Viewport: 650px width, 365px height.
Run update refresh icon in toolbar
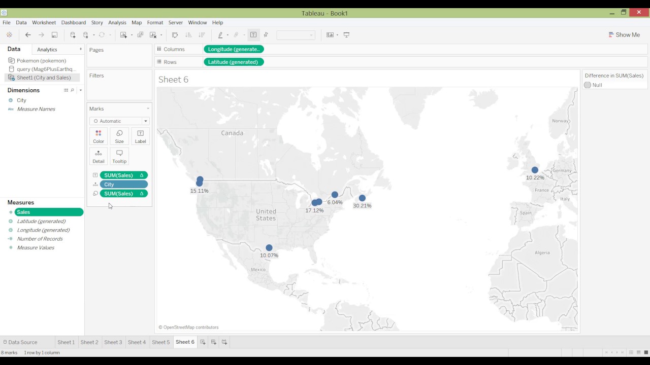pyautogui.click(x=102, y=35)
